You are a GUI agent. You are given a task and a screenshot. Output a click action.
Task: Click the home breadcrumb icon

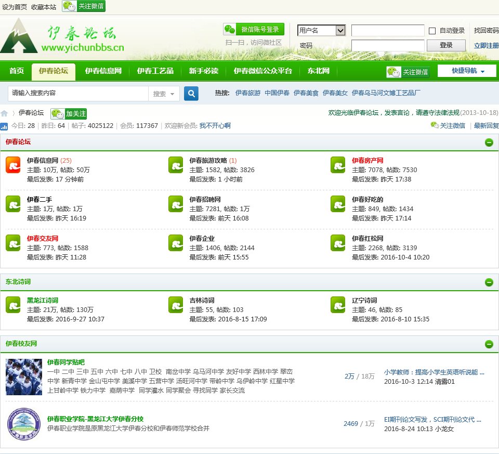tap(4, 113)
